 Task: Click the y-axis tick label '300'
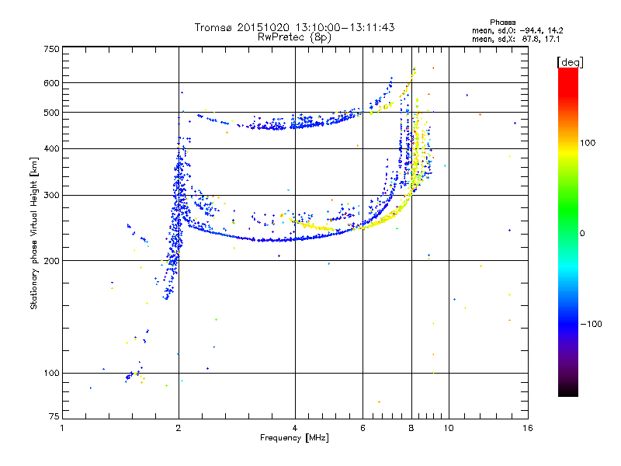(x=52, y=196)
